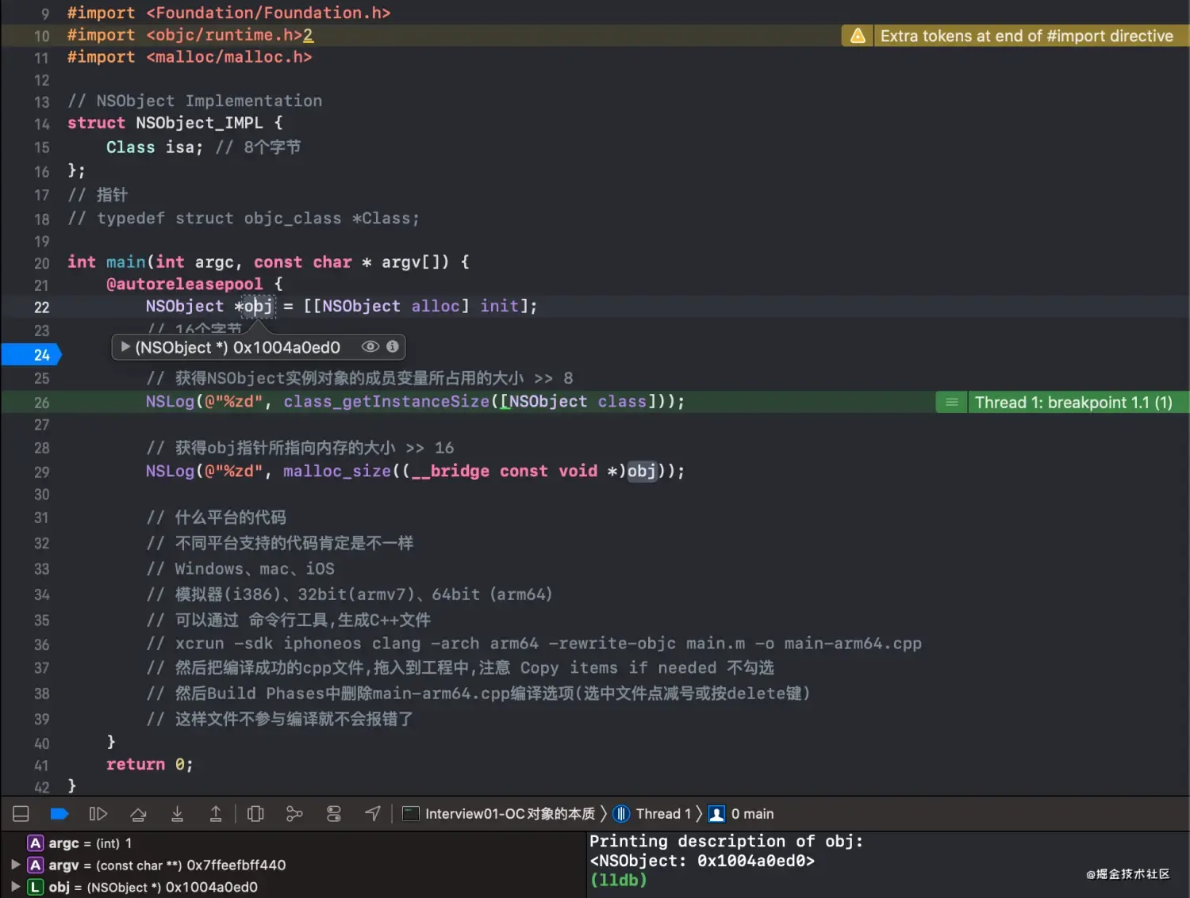Step into the function call
The image size is (1190, 898).
tap(177, 813)
